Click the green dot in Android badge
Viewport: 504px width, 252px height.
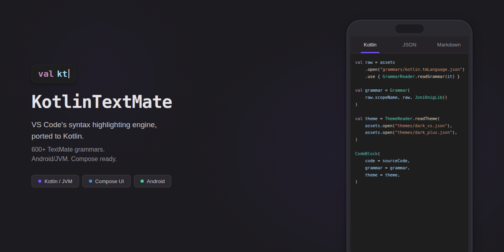click(x=142, y=181)
